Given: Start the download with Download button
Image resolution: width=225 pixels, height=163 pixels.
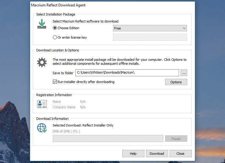Looking at the screenshot, I should tap(157, 154).
